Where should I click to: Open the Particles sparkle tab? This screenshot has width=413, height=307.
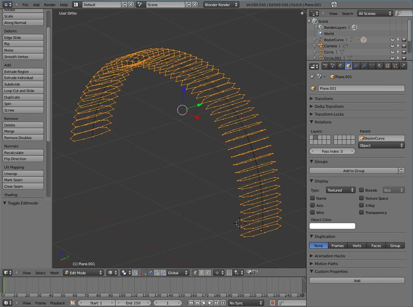click(395, 66)
